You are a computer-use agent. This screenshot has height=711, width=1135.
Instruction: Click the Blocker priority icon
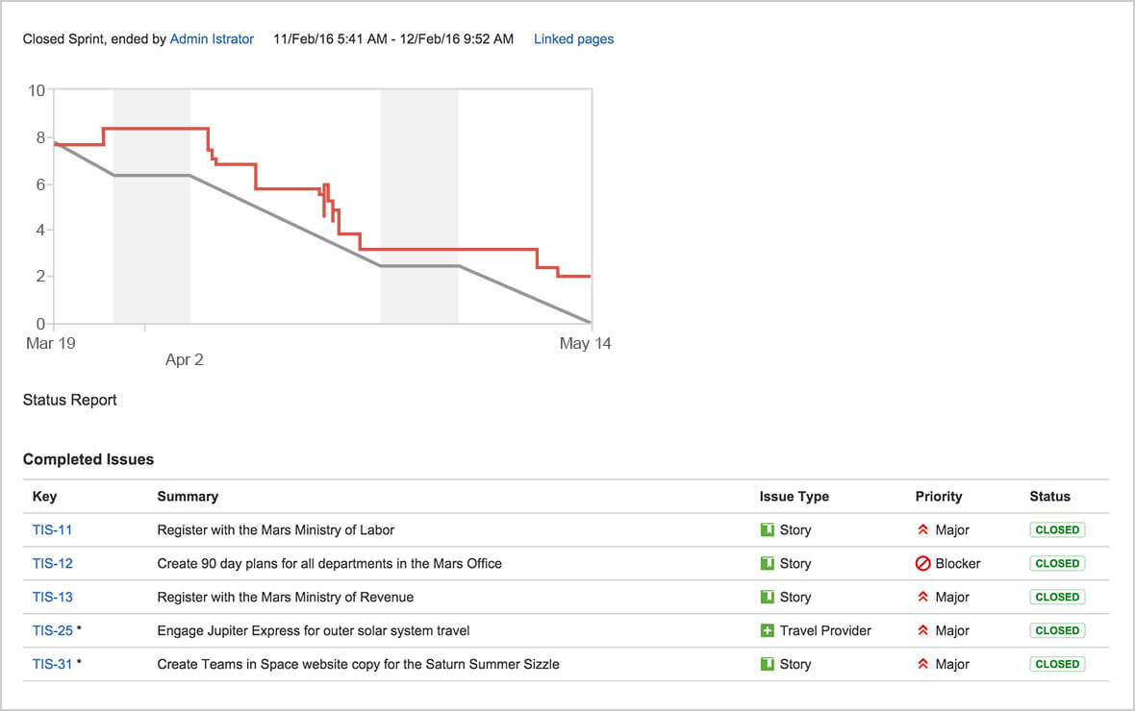[923, 563]
